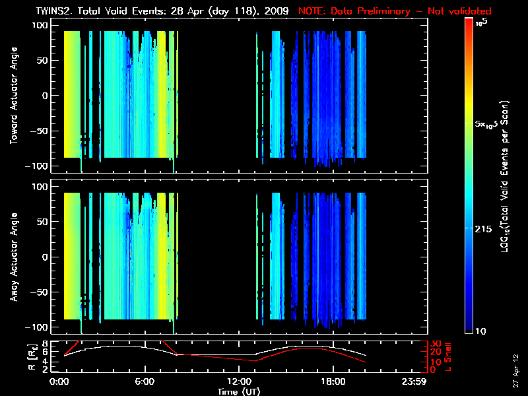
Task: Click the 6:00 time axis tick
Action: click(144, 381)
